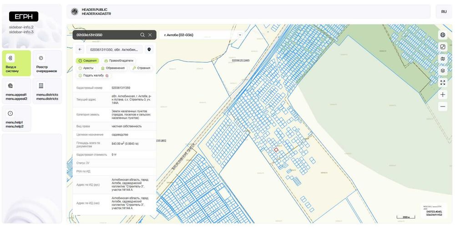Click the emblem icon beside HEADER.PUBLIC
455x228 pixels.
(x=75, y=12)
